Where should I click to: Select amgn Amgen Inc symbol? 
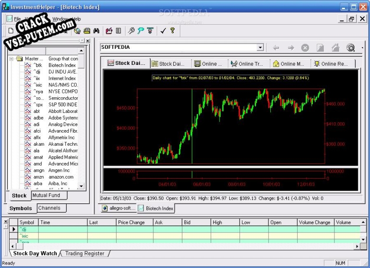click(51, 170)
